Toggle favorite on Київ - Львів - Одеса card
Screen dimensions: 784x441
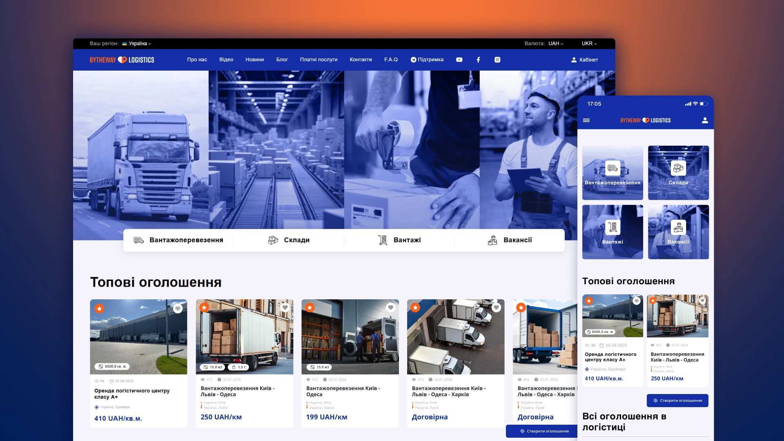pos(285,307)
